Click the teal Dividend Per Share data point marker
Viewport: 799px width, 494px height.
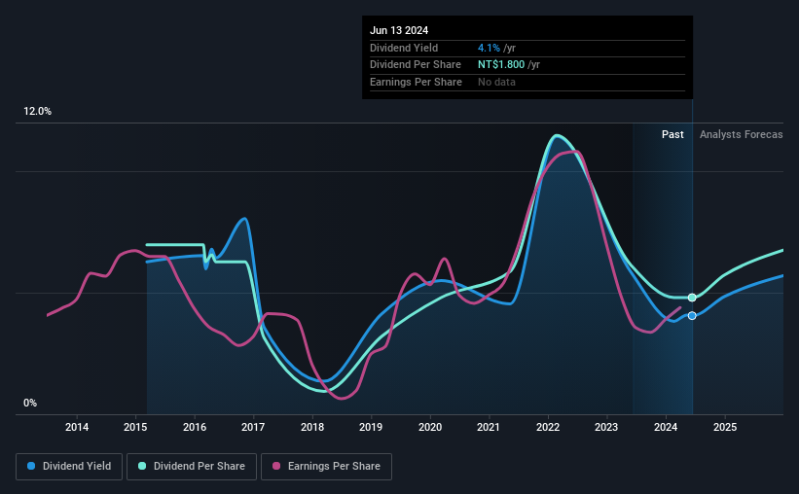[692, 298]
